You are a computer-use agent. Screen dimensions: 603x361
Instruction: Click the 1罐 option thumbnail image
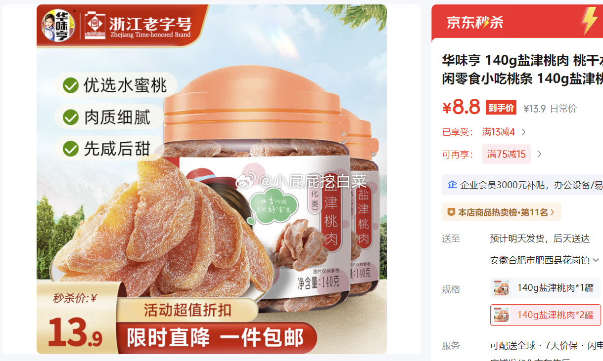pyautogui.click(x=501, y=287)
